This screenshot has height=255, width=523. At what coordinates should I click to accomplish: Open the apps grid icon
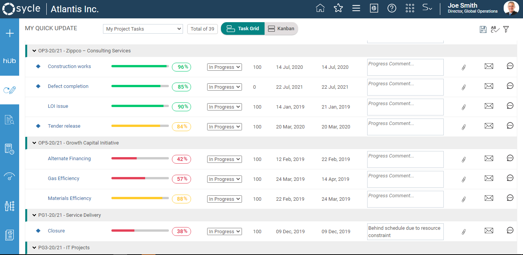tap(410, 8)
